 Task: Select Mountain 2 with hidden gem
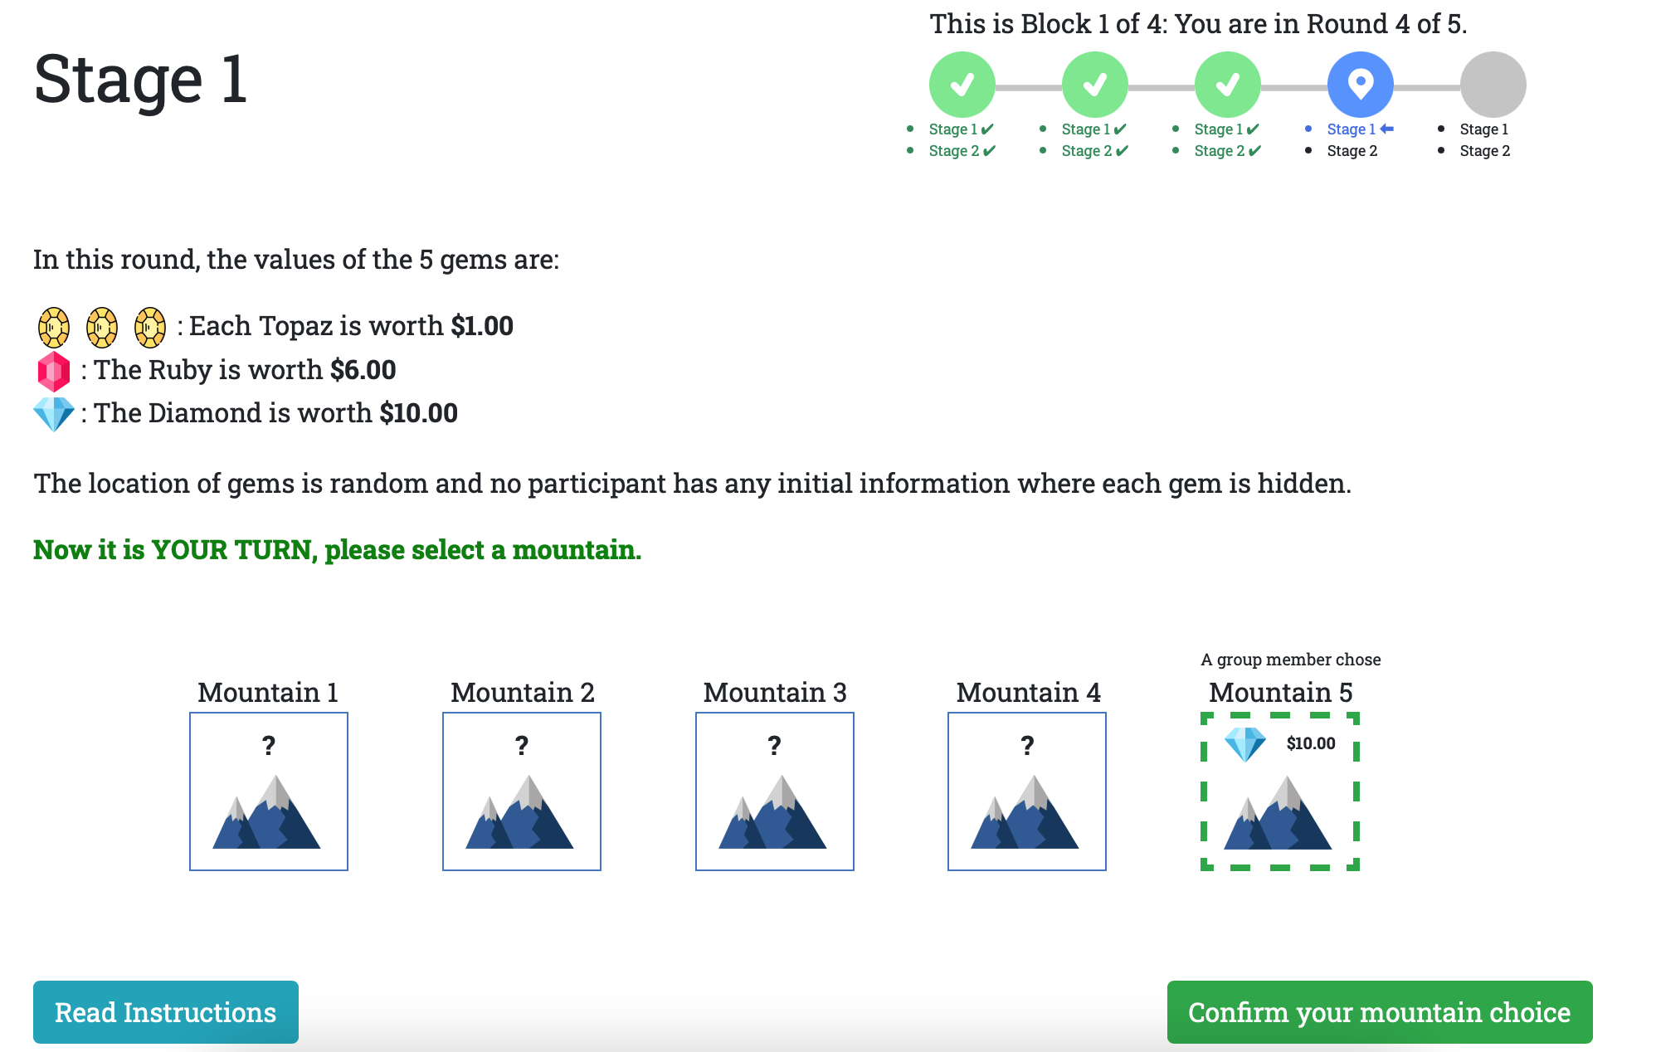[520, 790]
